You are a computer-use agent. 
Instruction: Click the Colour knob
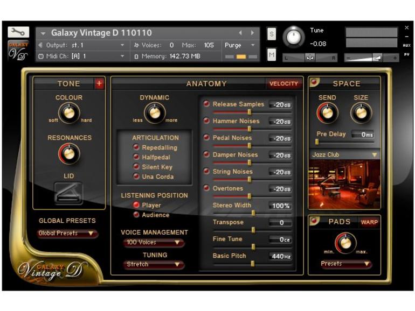point(69,114)
